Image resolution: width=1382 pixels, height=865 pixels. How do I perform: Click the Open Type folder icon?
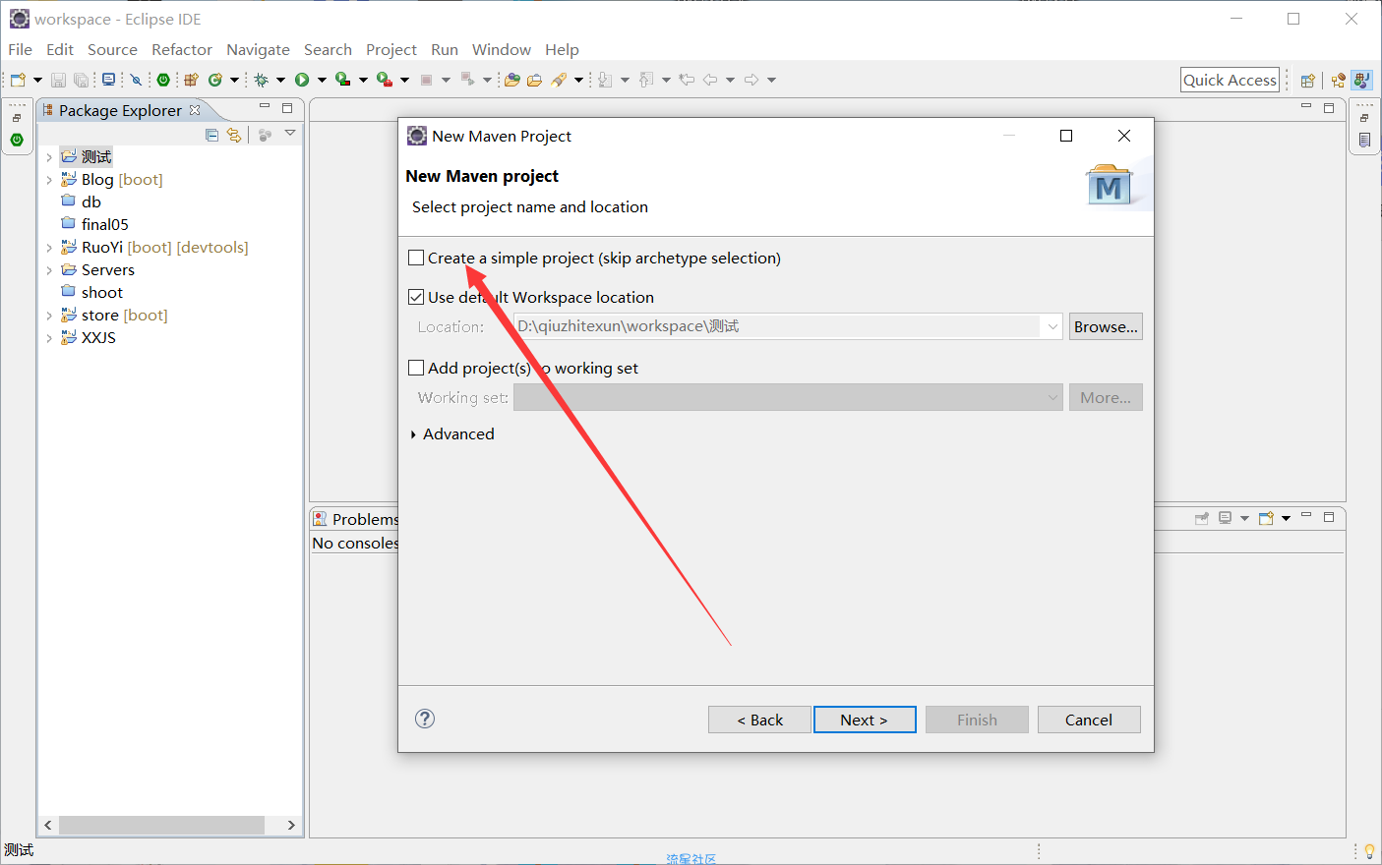click(x=511, y=80)
